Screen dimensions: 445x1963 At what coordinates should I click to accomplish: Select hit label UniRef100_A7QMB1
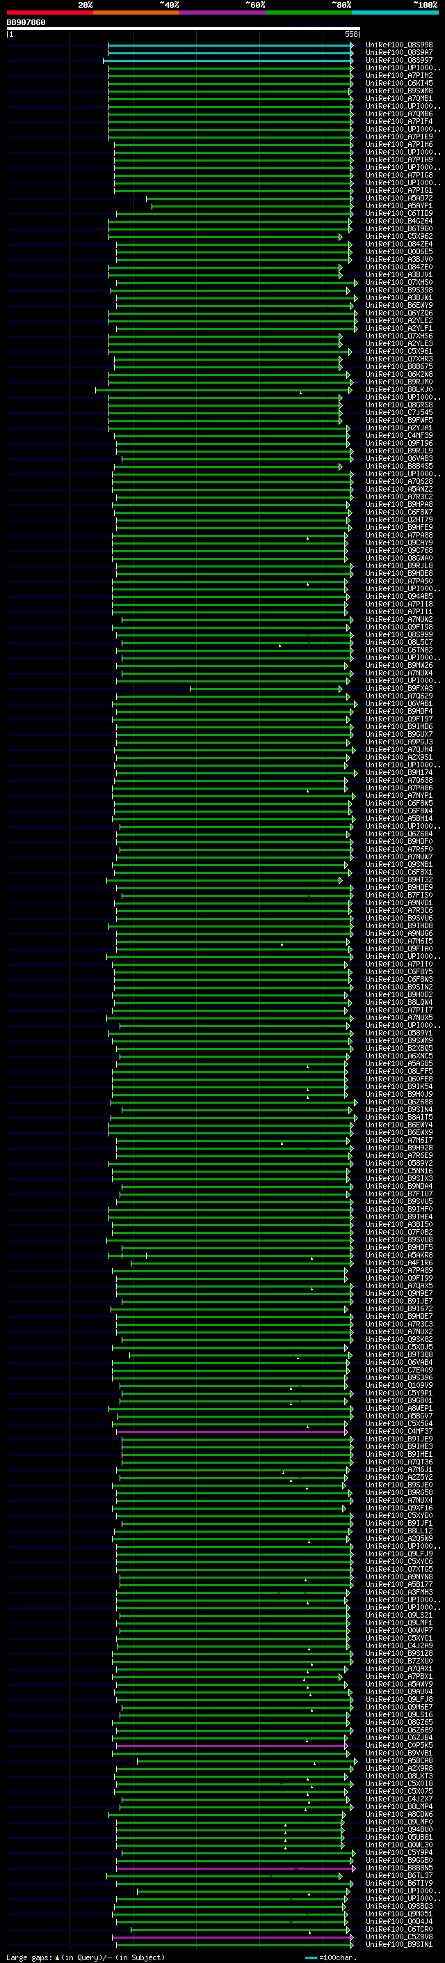pos(399,98)
